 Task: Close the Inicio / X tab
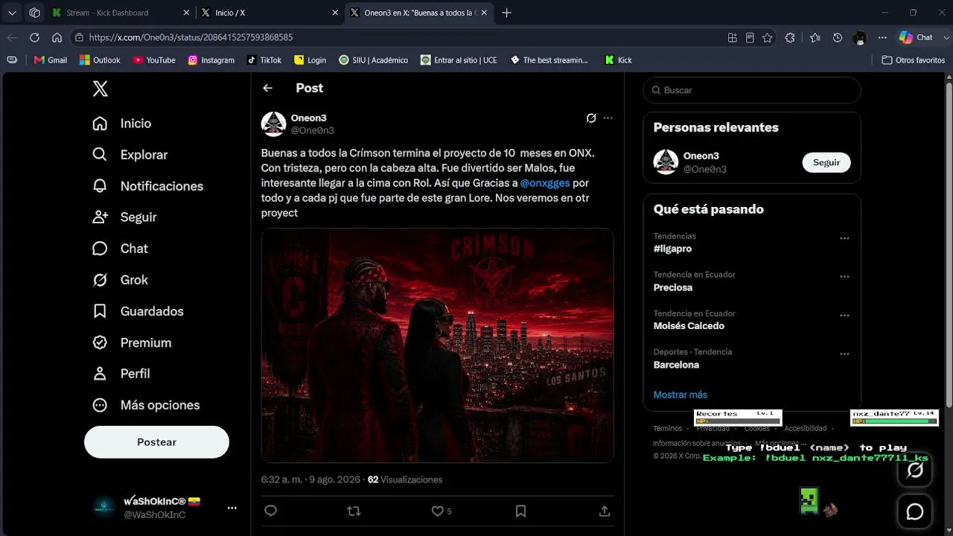pyautogui.click(x=334, y=13)
